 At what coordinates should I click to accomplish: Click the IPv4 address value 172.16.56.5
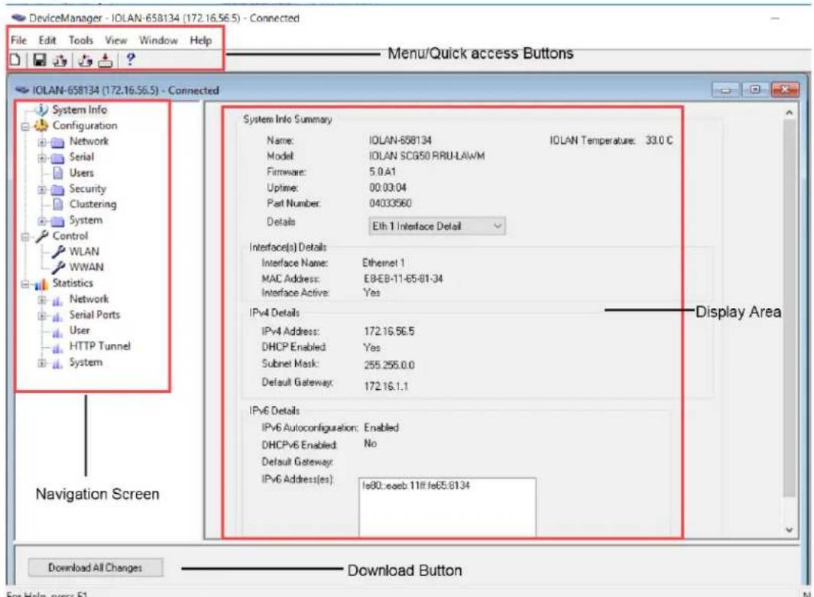[389, 331]
